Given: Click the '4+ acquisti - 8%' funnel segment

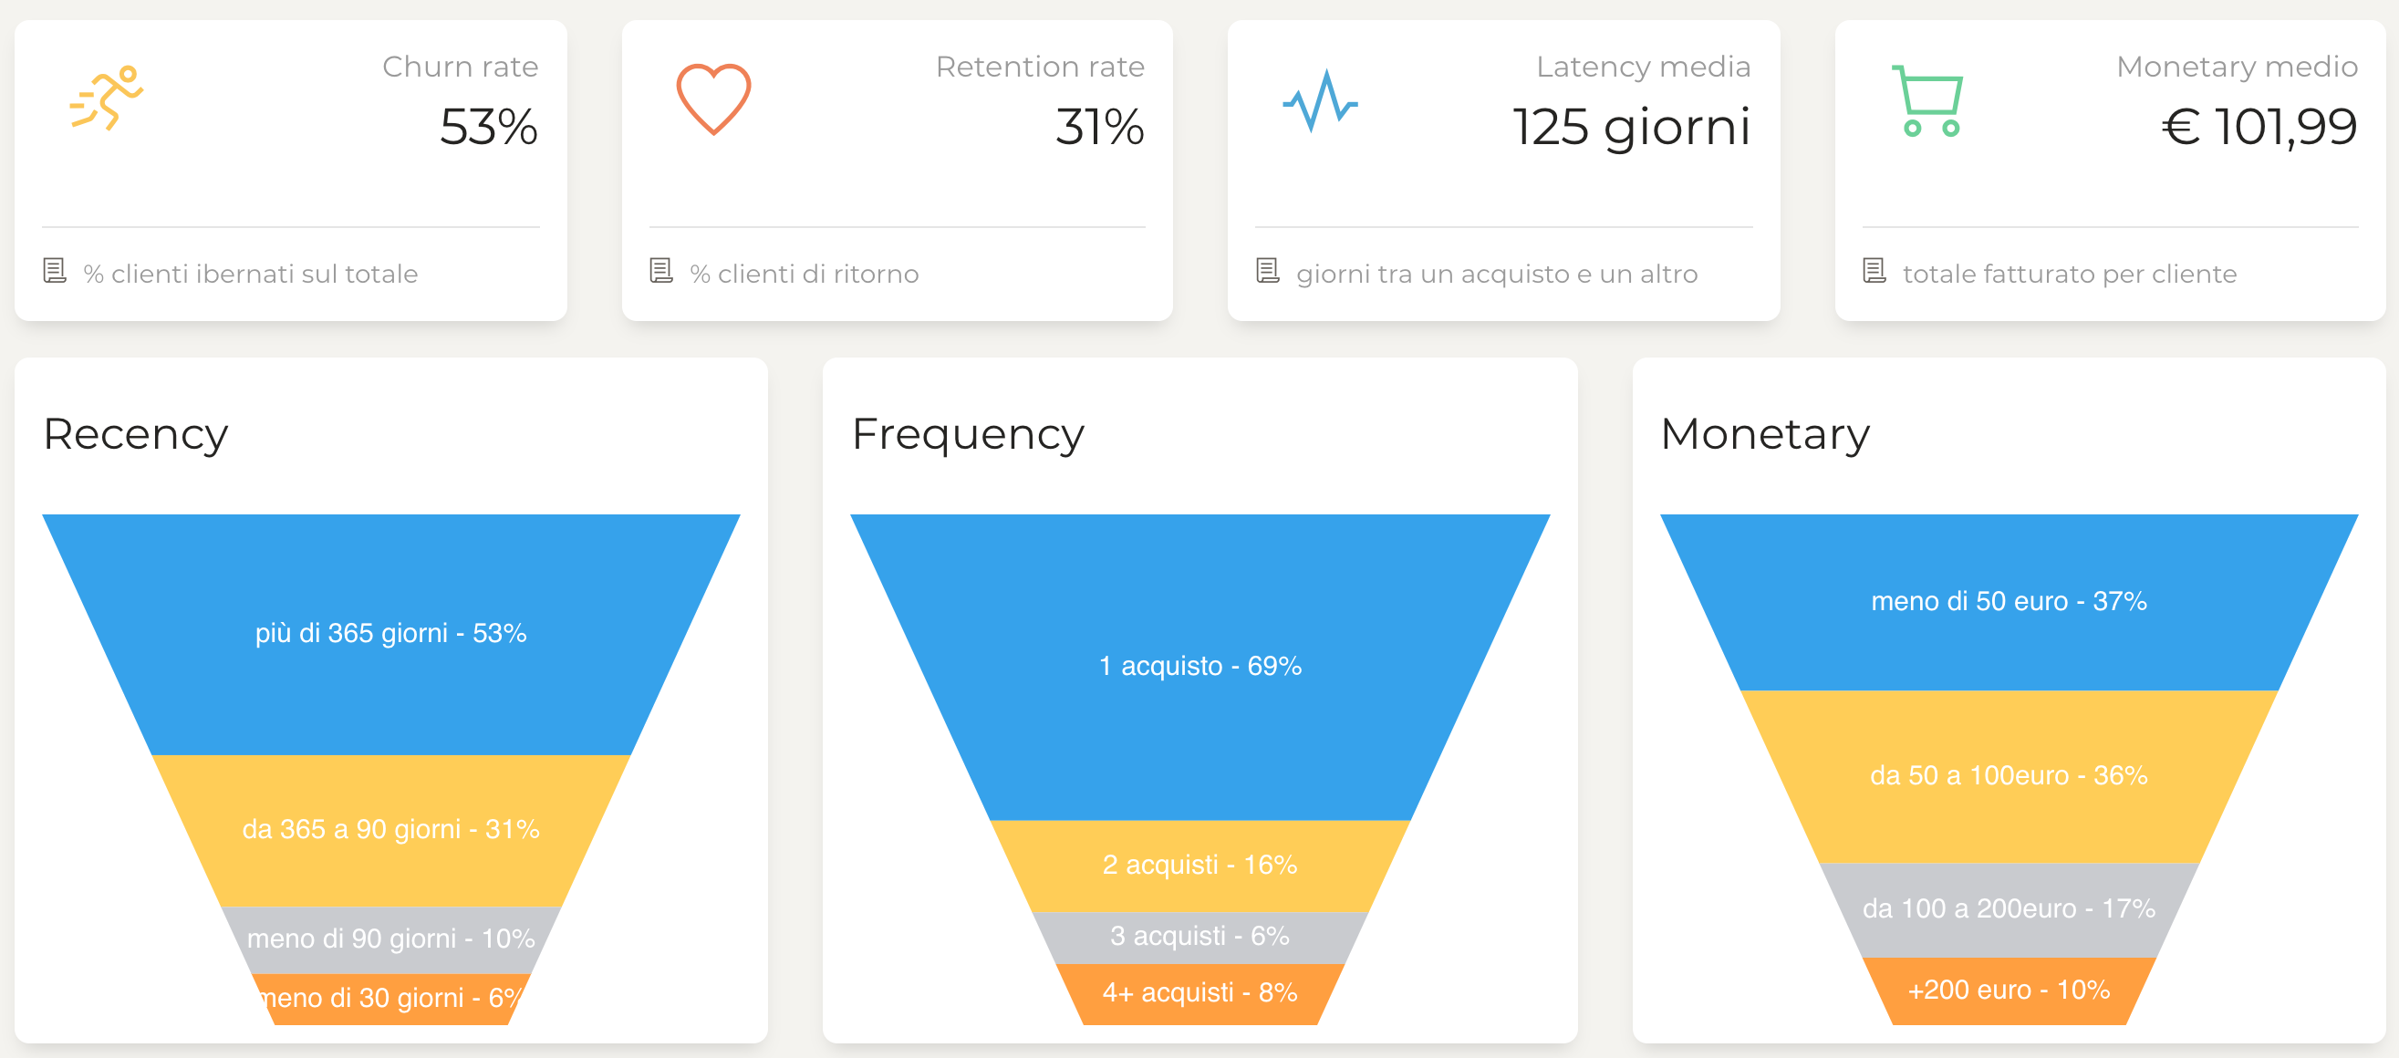Looking at the screenshot, I should [1200, 994].
